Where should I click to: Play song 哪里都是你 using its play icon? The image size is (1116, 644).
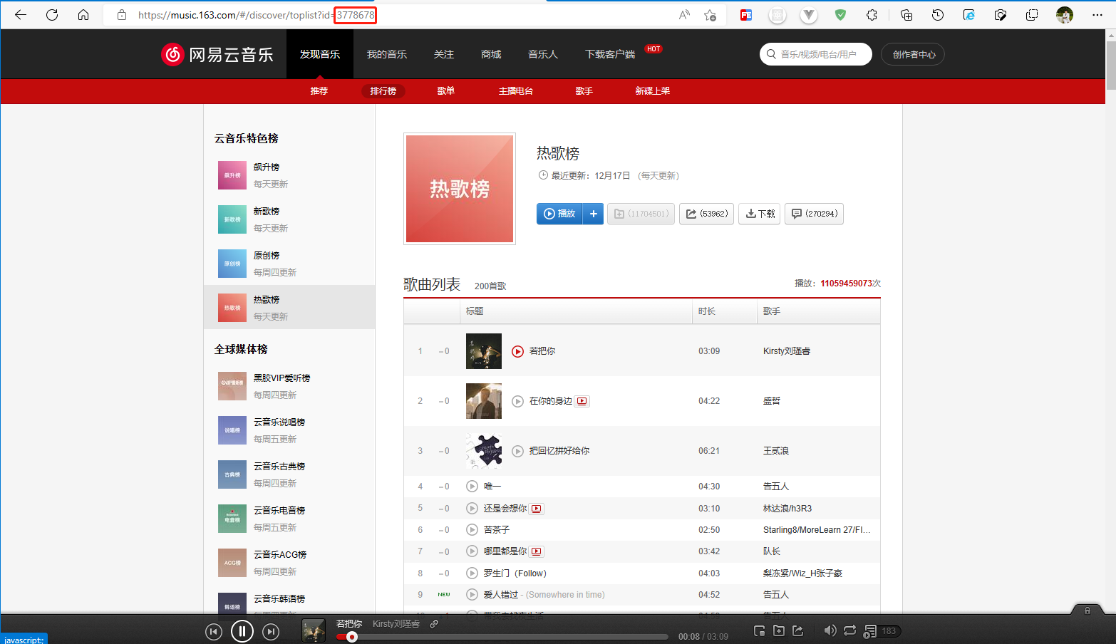[x=472, y=551]
